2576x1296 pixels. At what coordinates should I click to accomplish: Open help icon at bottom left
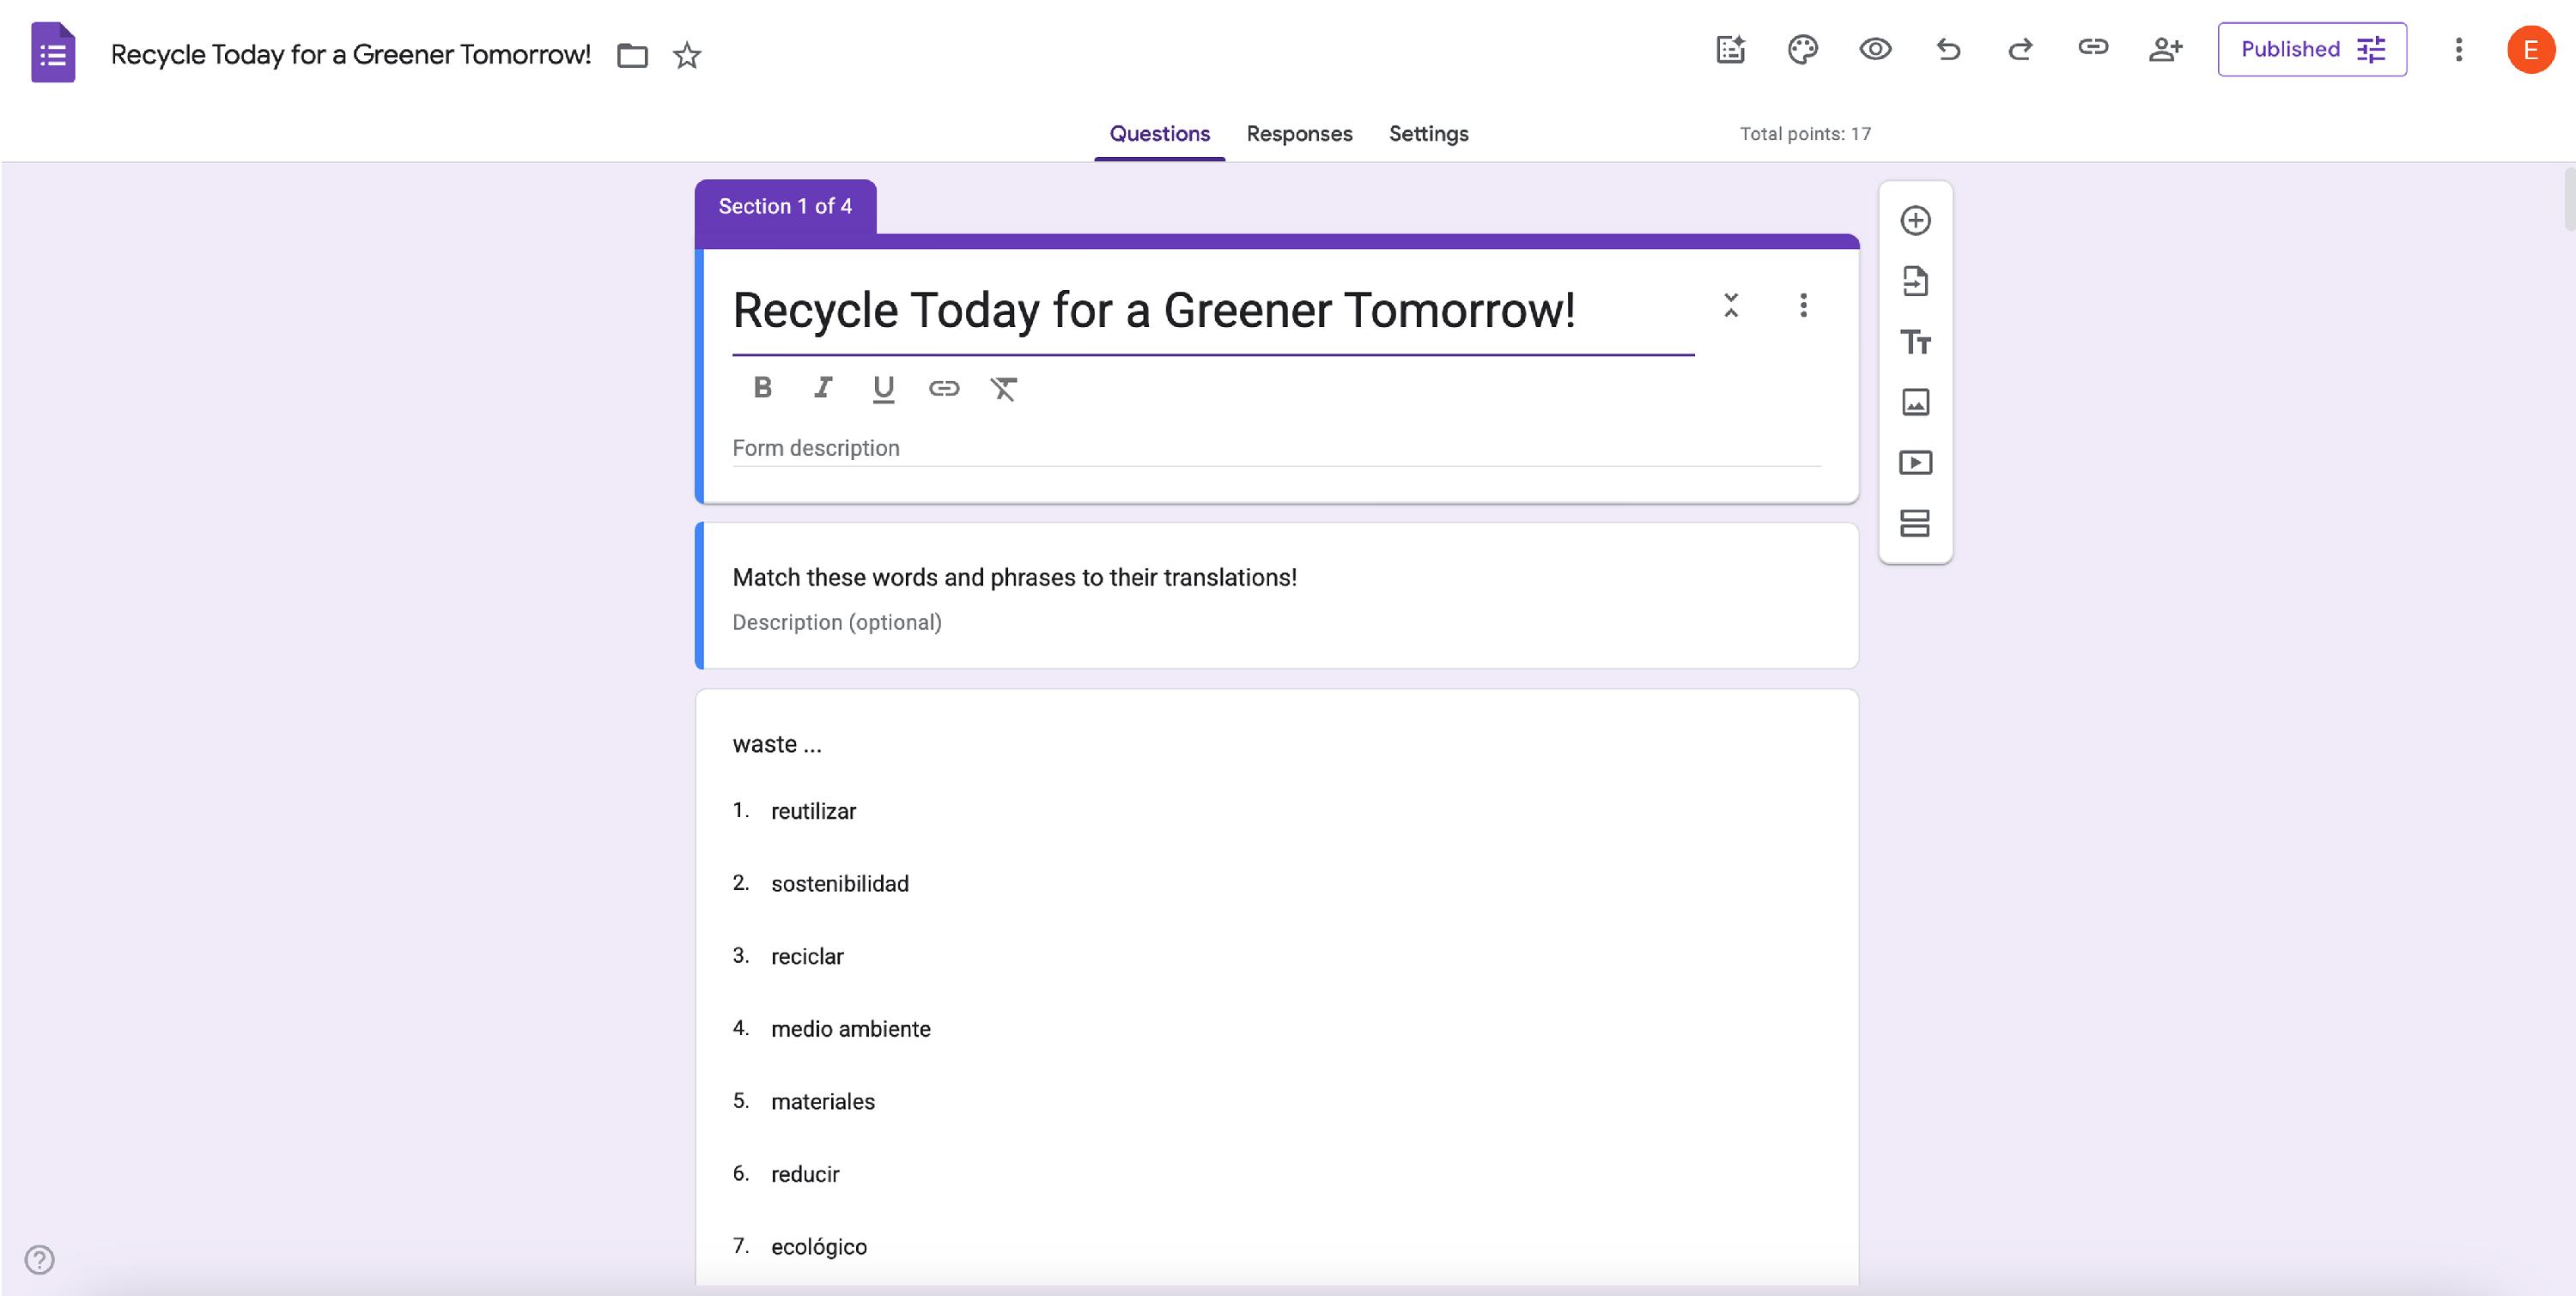[x=39, y=1259]
